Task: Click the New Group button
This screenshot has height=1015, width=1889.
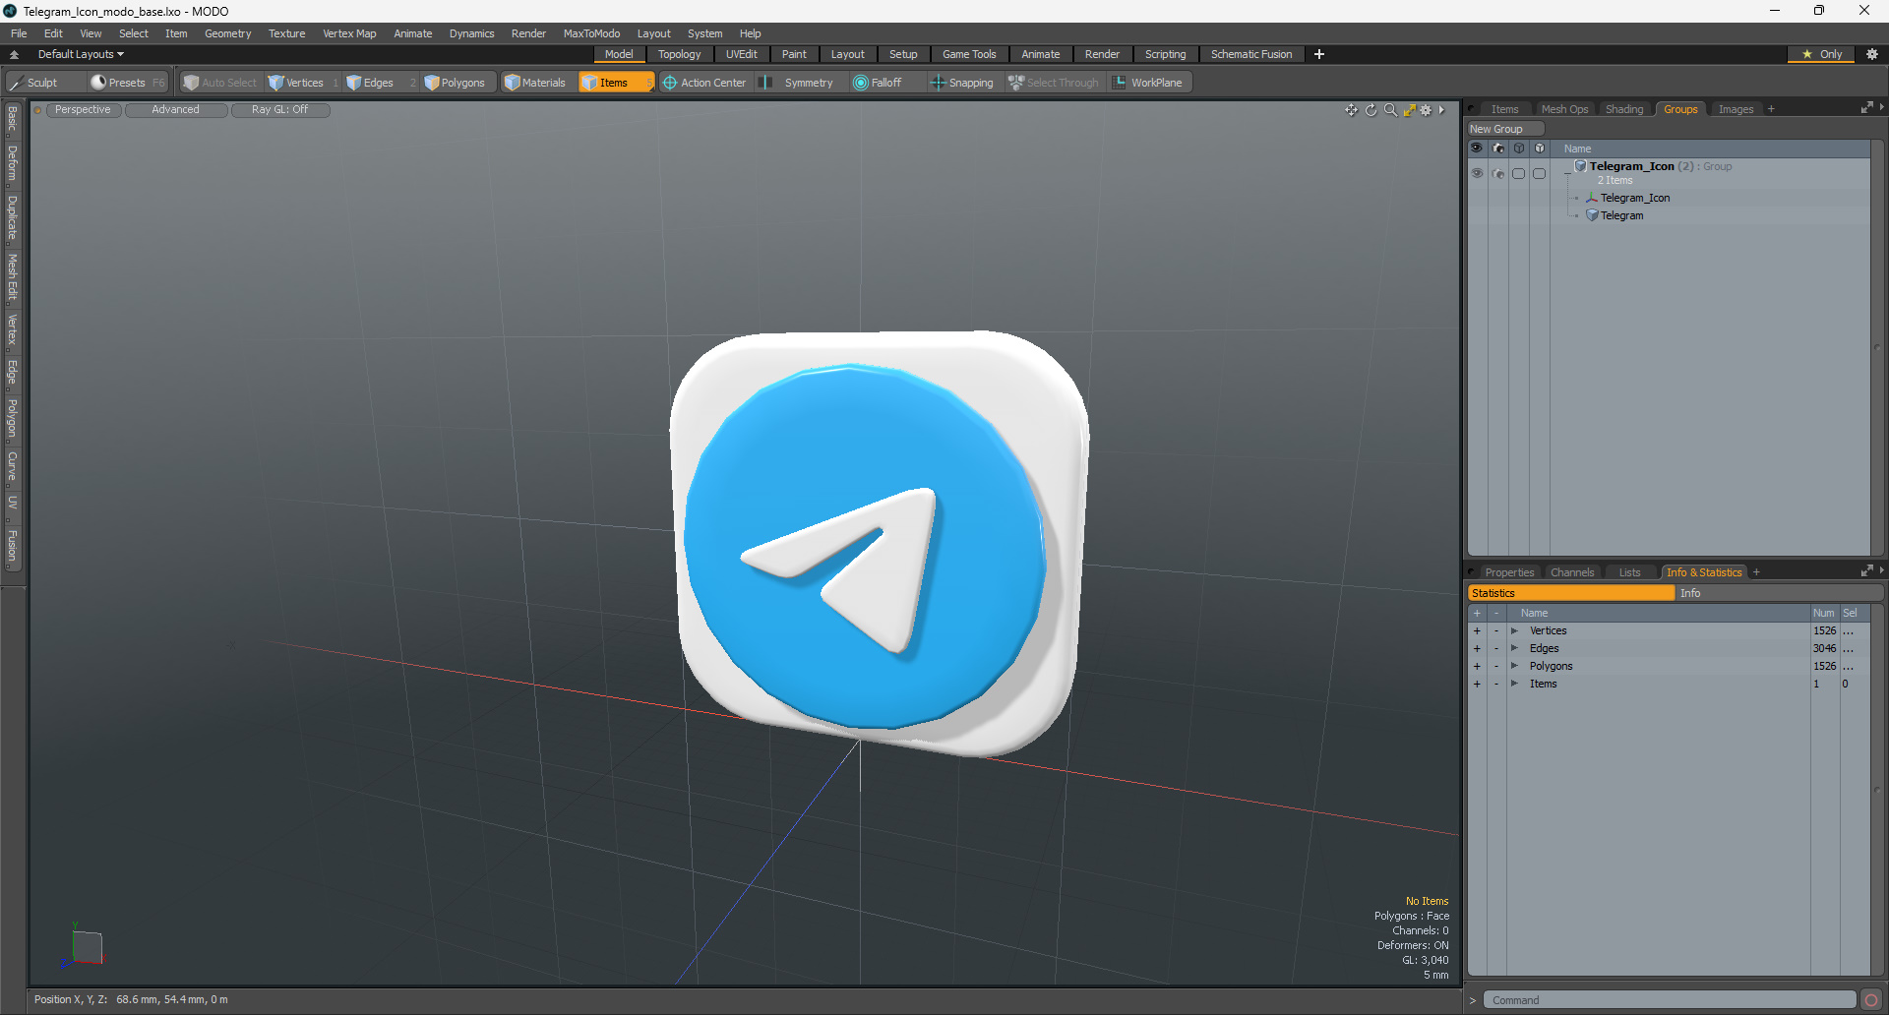Action: 1506,129
